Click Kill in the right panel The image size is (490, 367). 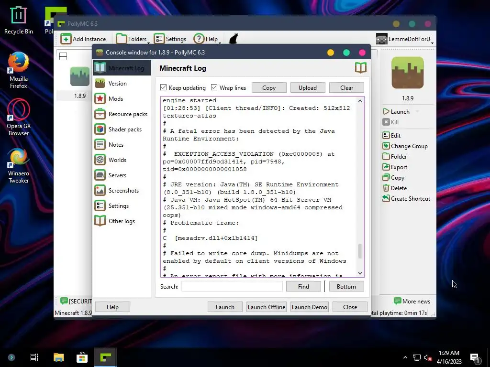[x=390, y=122]
